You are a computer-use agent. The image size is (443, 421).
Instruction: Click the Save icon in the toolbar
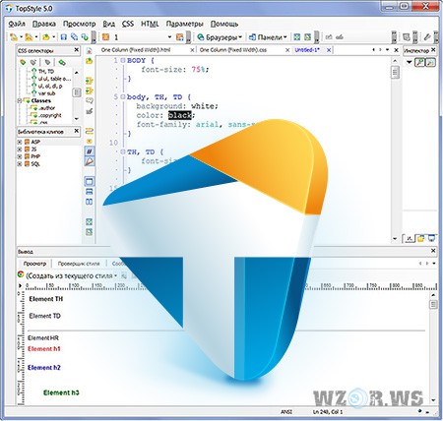[64, 37]
